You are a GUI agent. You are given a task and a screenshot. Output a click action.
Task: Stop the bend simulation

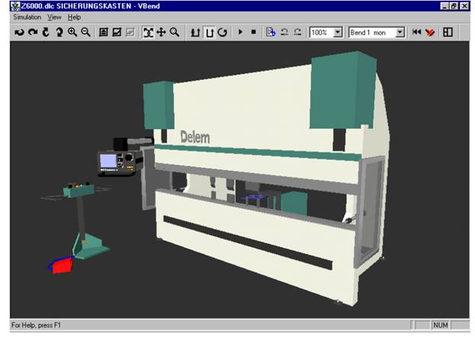(254, 32)
